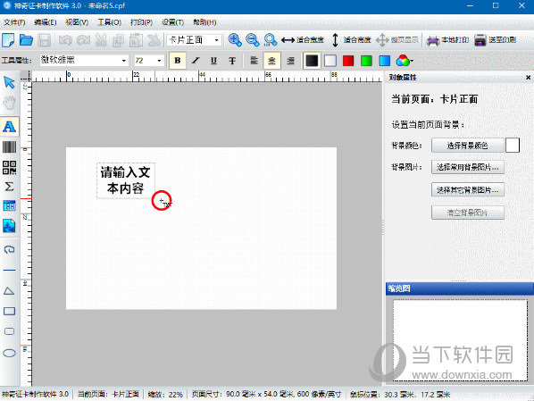534x401 pixels.
Task: Open the 文件(F) menu
Action: (x=14, y=22)
